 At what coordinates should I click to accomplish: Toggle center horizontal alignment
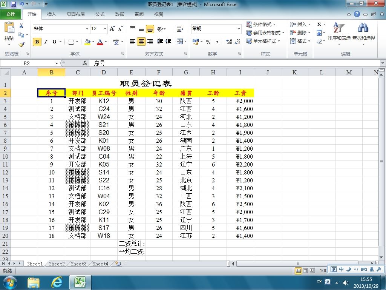(141, 42)
